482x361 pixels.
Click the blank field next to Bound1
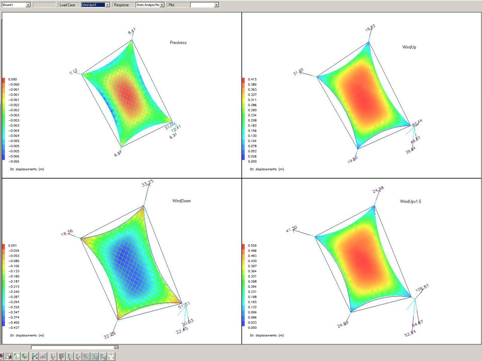click(x=45, y=5)
